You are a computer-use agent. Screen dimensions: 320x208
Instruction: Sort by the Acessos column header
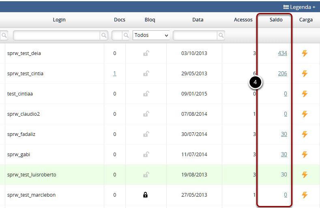click(243, 20)
